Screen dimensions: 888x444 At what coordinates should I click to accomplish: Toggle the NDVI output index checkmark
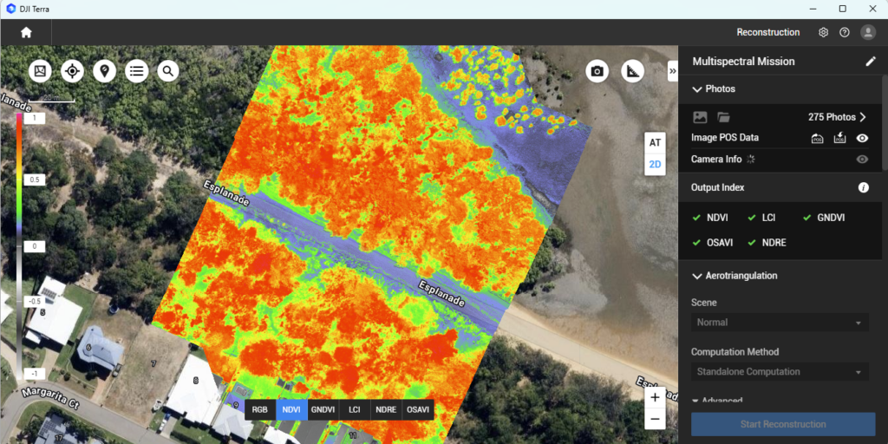(x=697, y=218)
